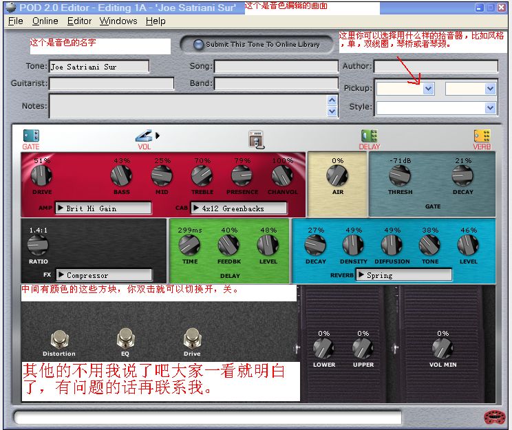Click the compressor RATIO knob

[x=38, y=245]
